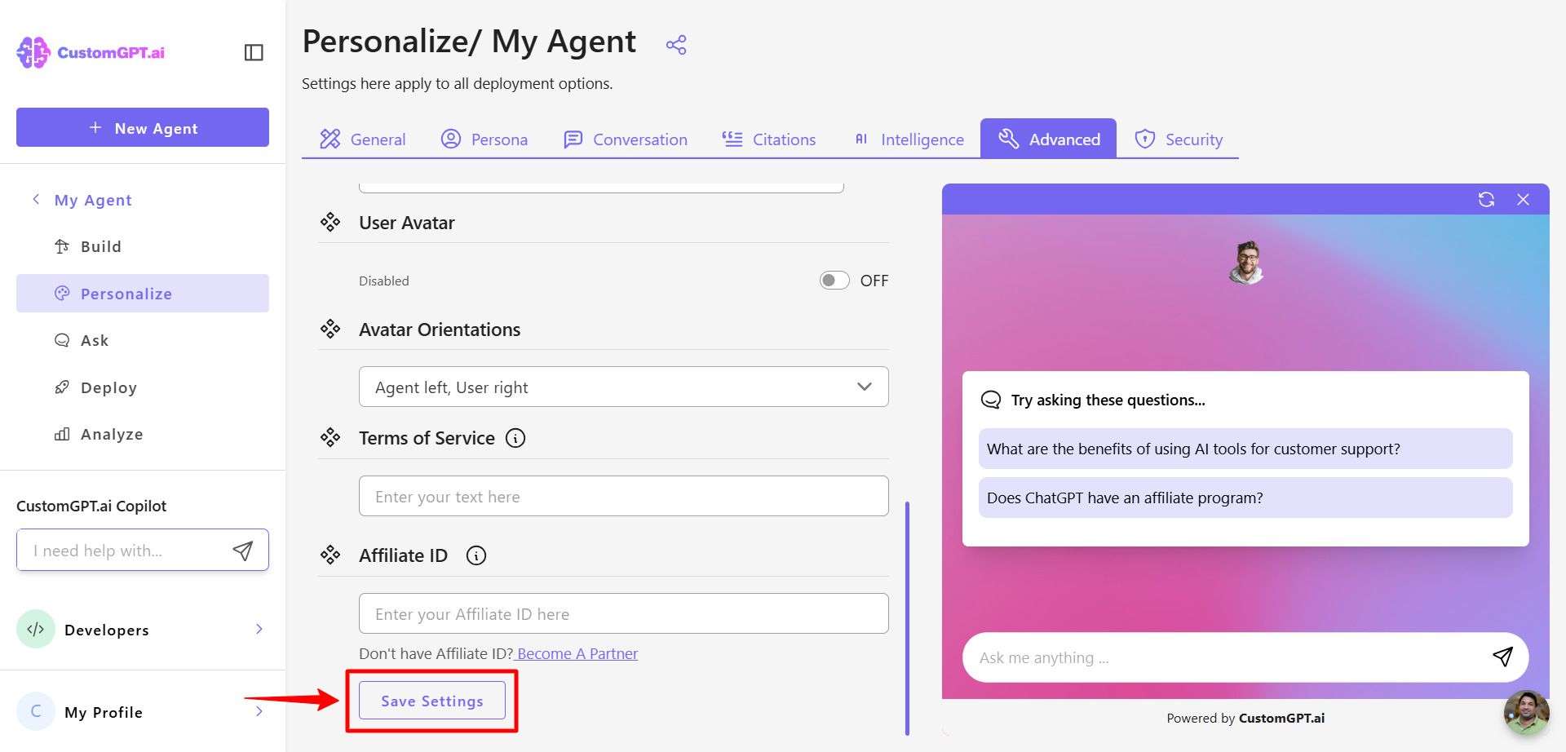This screenshot has height=752, width=1566.
Task: Collapse the sidebar panel icon
Action: [x=254, y=52]
